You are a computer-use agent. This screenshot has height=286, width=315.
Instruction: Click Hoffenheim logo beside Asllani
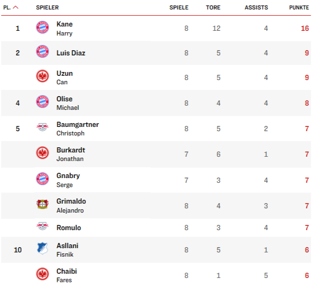pos(43,249)
